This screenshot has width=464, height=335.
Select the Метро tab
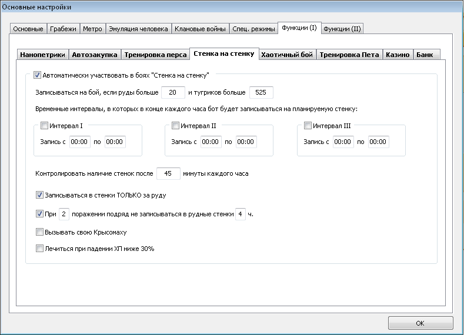[x=92, y=29]
